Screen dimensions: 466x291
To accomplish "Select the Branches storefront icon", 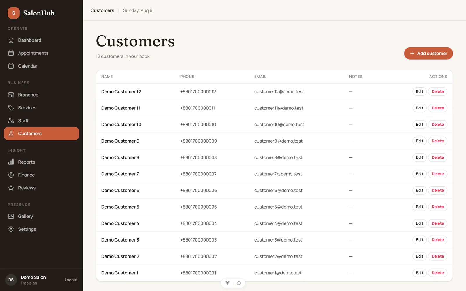I will click(x=11, y=95).
